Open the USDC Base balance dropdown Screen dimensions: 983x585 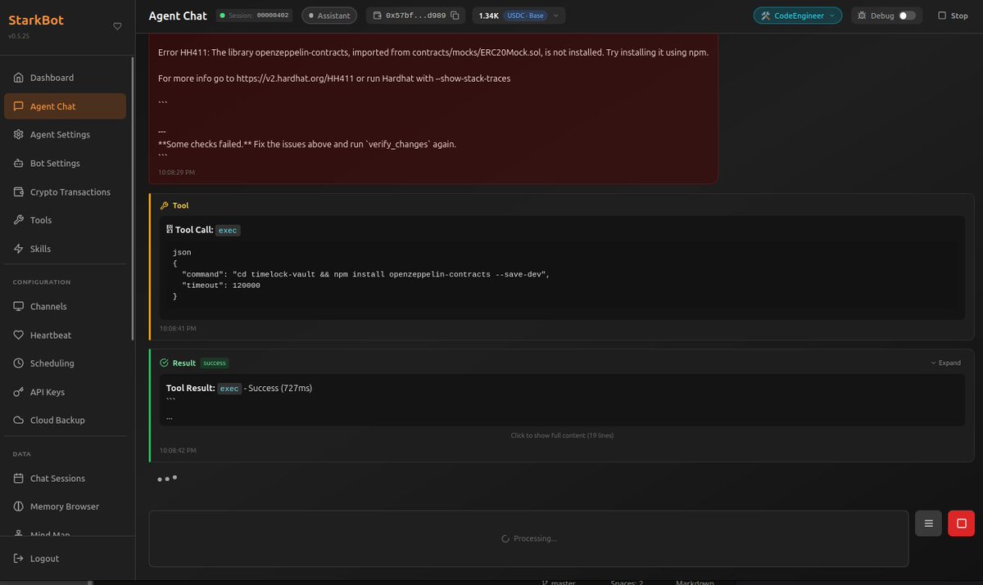click(519, 16)
